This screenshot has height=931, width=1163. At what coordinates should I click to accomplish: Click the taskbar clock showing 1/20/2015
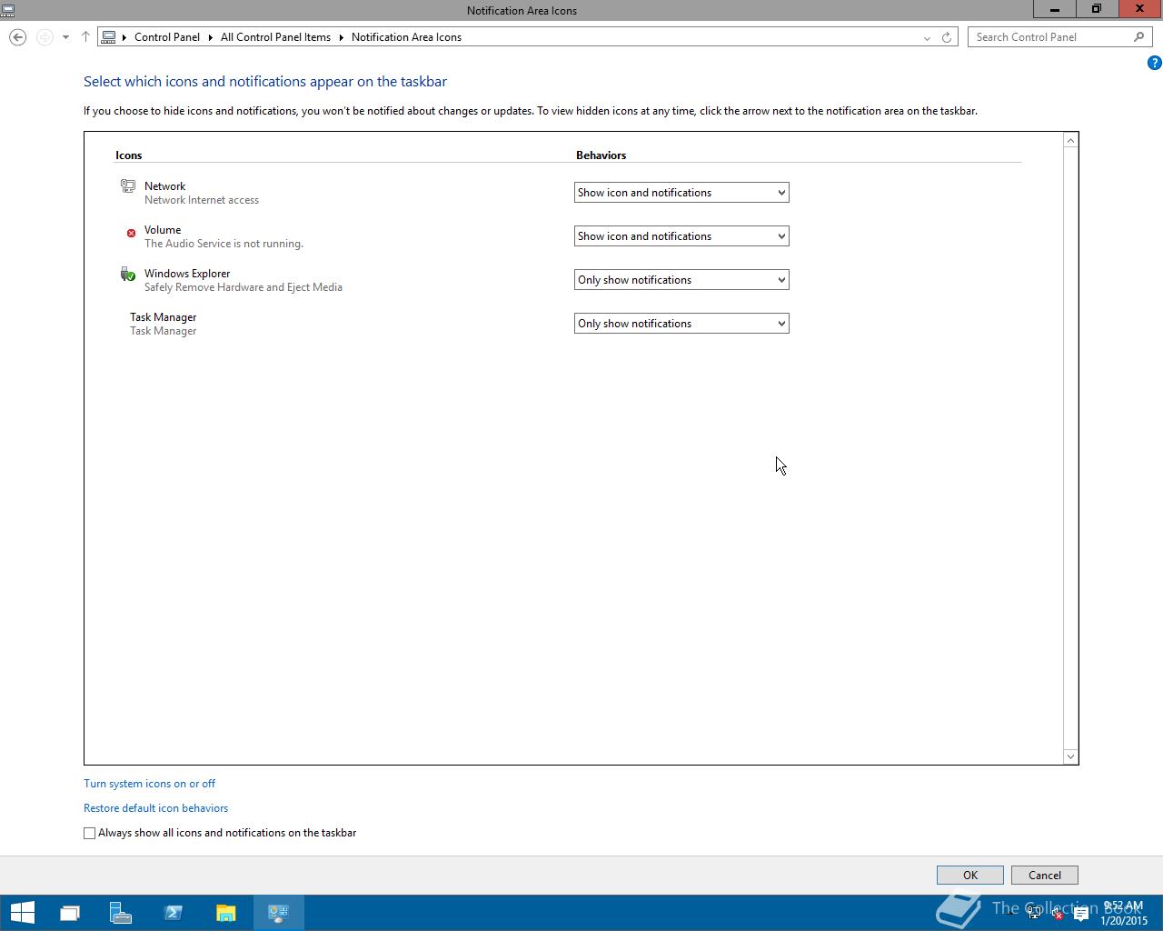(1123, 914)
